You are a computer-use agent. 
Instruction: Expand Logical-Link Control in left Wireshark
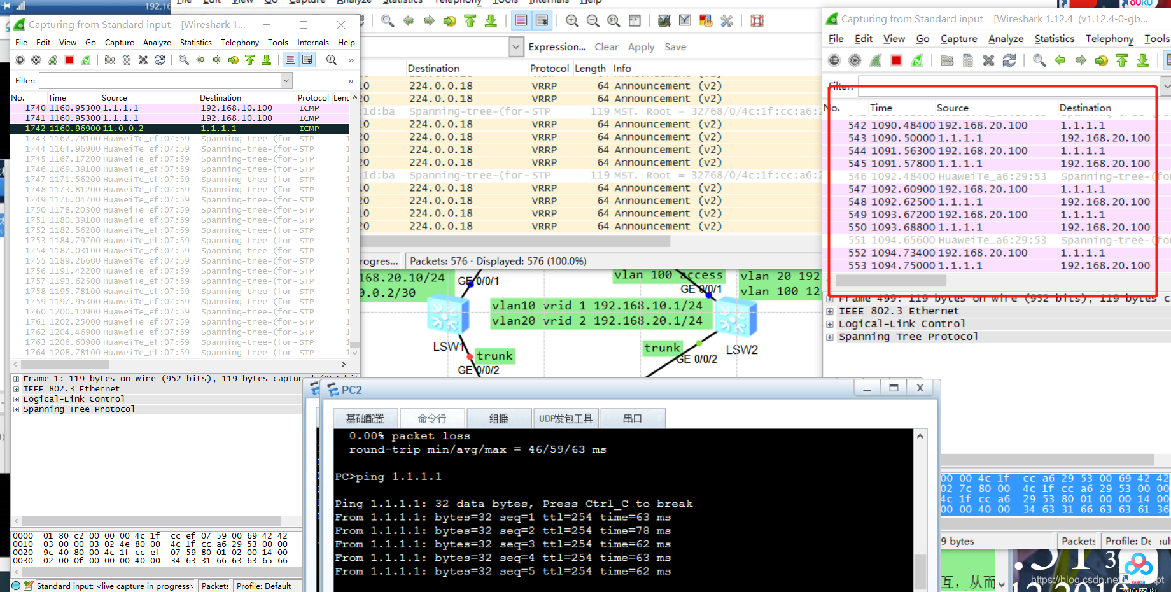coord(16,399)
